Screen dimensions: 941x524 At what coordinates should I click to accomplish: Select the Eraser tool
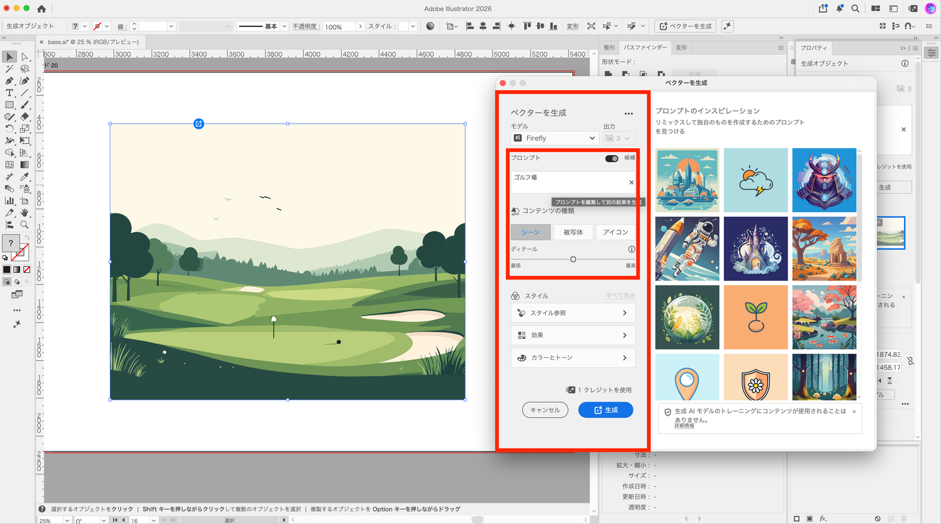[x=24, y=117]
